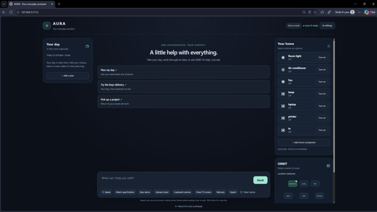Click the site info icon in address bar

point(18,12)
